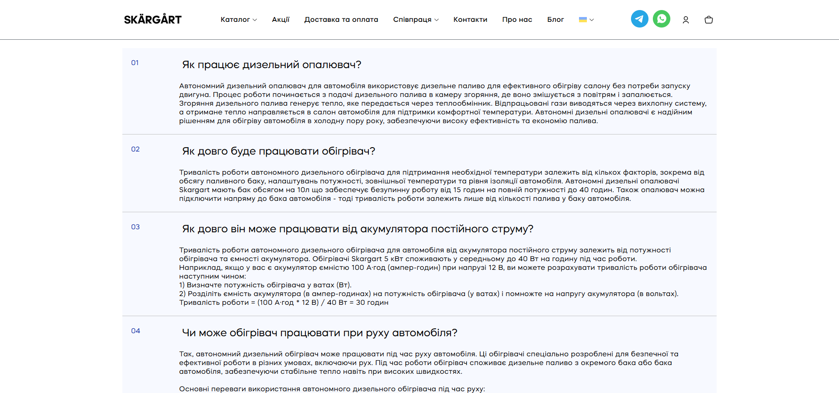Click the FAQ number 04
Viewport: 839px width, 393px height.
coord(135,331)
